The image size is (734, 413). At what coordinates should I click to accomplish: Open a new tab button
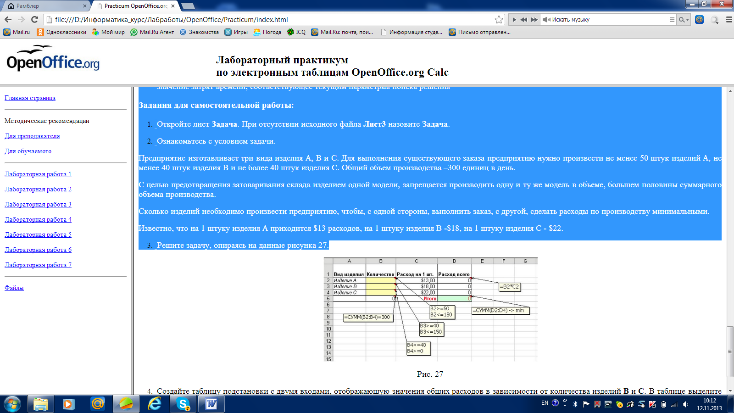[188, 6]
